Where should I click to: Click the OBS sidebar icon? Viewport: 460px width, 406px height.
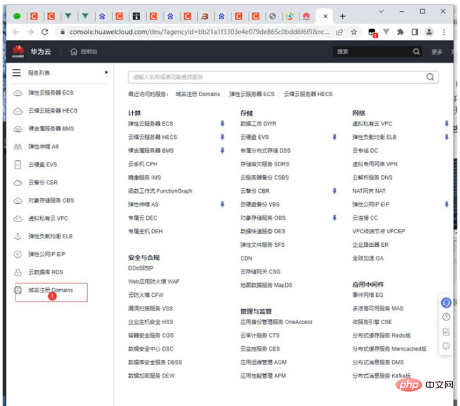coord(18,201)
